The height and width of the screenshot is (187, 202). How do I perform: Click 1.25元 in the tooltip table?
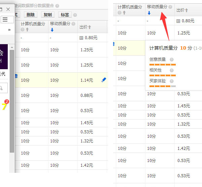(184, 33)
